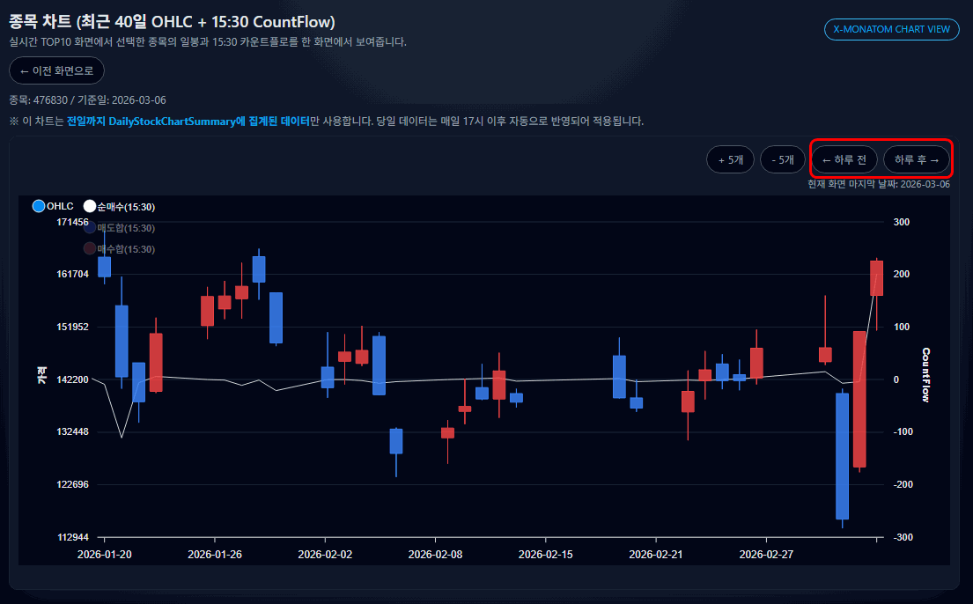Click the last red candle at far right
The height and width of the screenshot is (604, 973).
(876, 278)
